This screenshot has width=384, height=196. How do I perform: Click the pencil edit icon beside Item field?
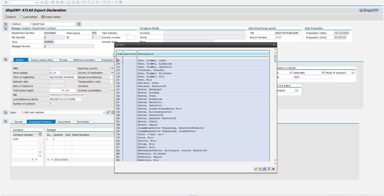point(108,112)
